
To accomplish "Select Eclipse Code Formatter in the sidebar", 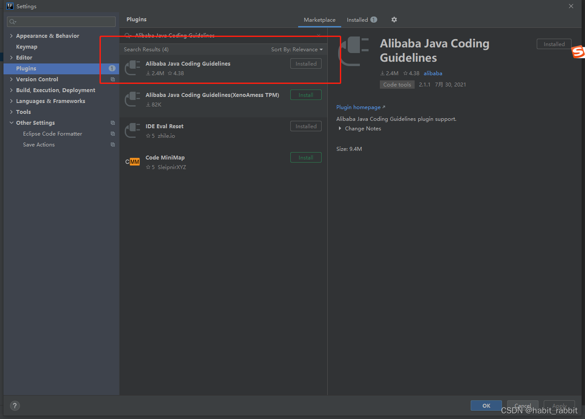I will (52, 133).
